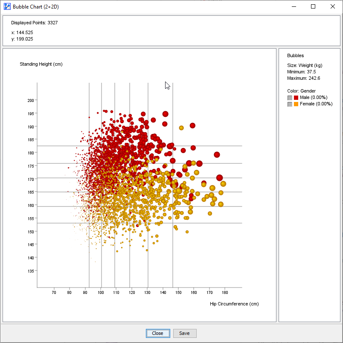The height and width of the screenshot is (343, 343).
Task: Minimize the Bubble Chart window
Action: (294, 6)
